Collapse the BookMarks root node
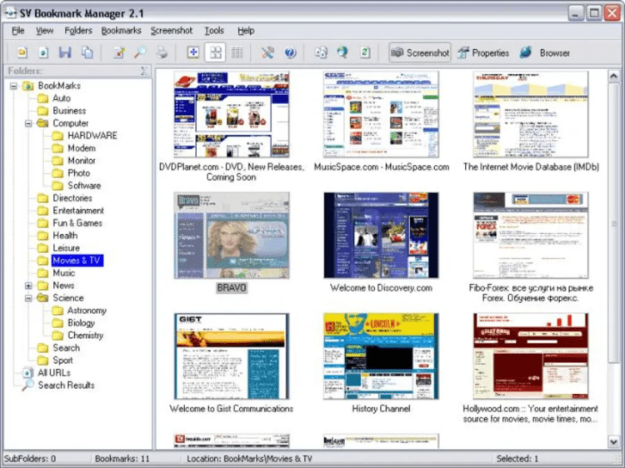Viewport: 625px width, 468px height. tap(13, 86)
